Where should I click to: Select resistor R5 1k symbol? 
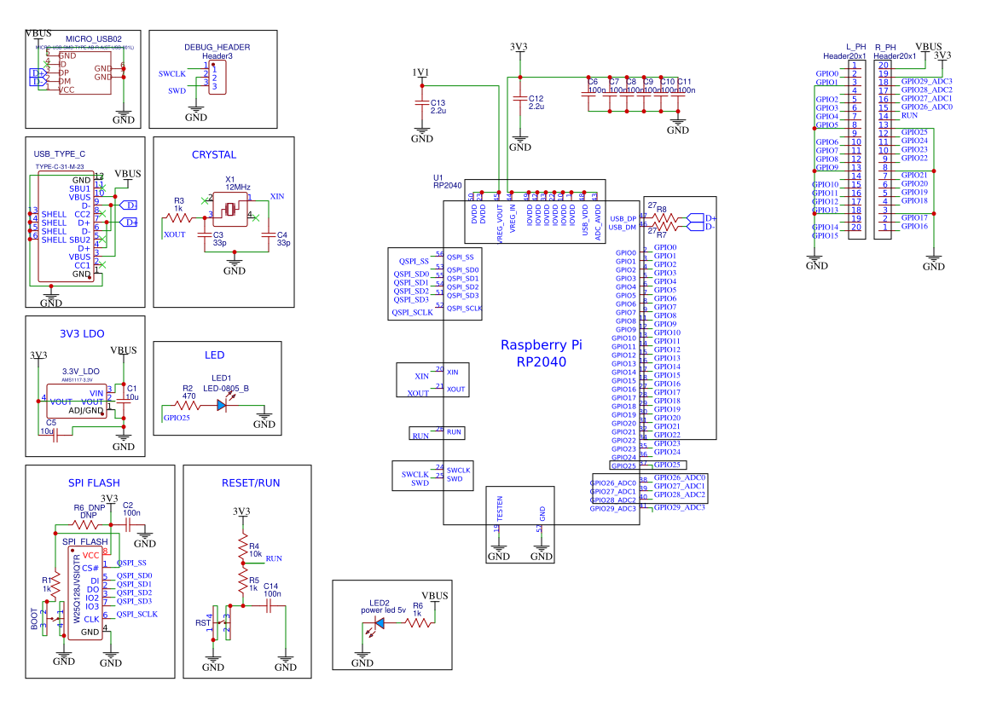coord(243,581)
